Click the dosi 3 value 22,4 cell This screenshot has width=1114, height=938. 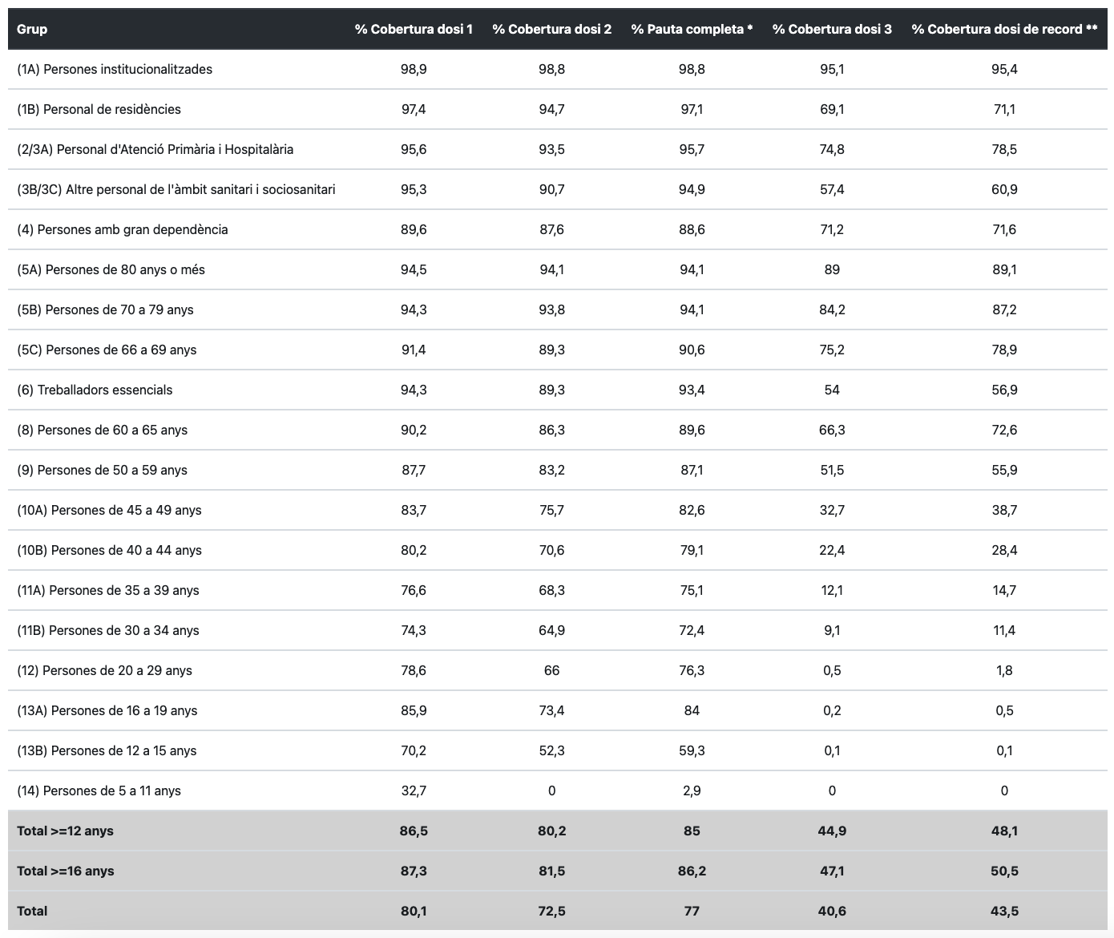832,550
